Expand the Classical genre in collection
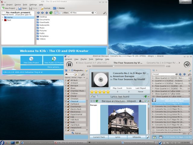This screenshot has width=193, height=145. (x=66, y=101)
